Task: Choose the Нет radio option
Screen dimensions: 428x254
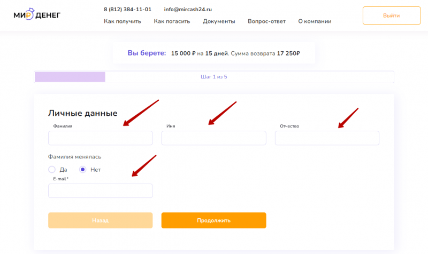Action: tap(83, 170)
